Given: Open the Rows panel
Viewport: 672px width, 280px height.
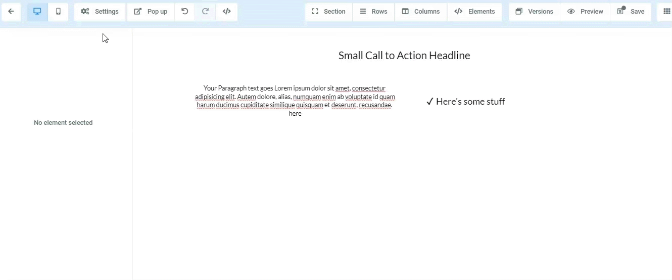Looking at the screenshot, I should pos(373,12).
